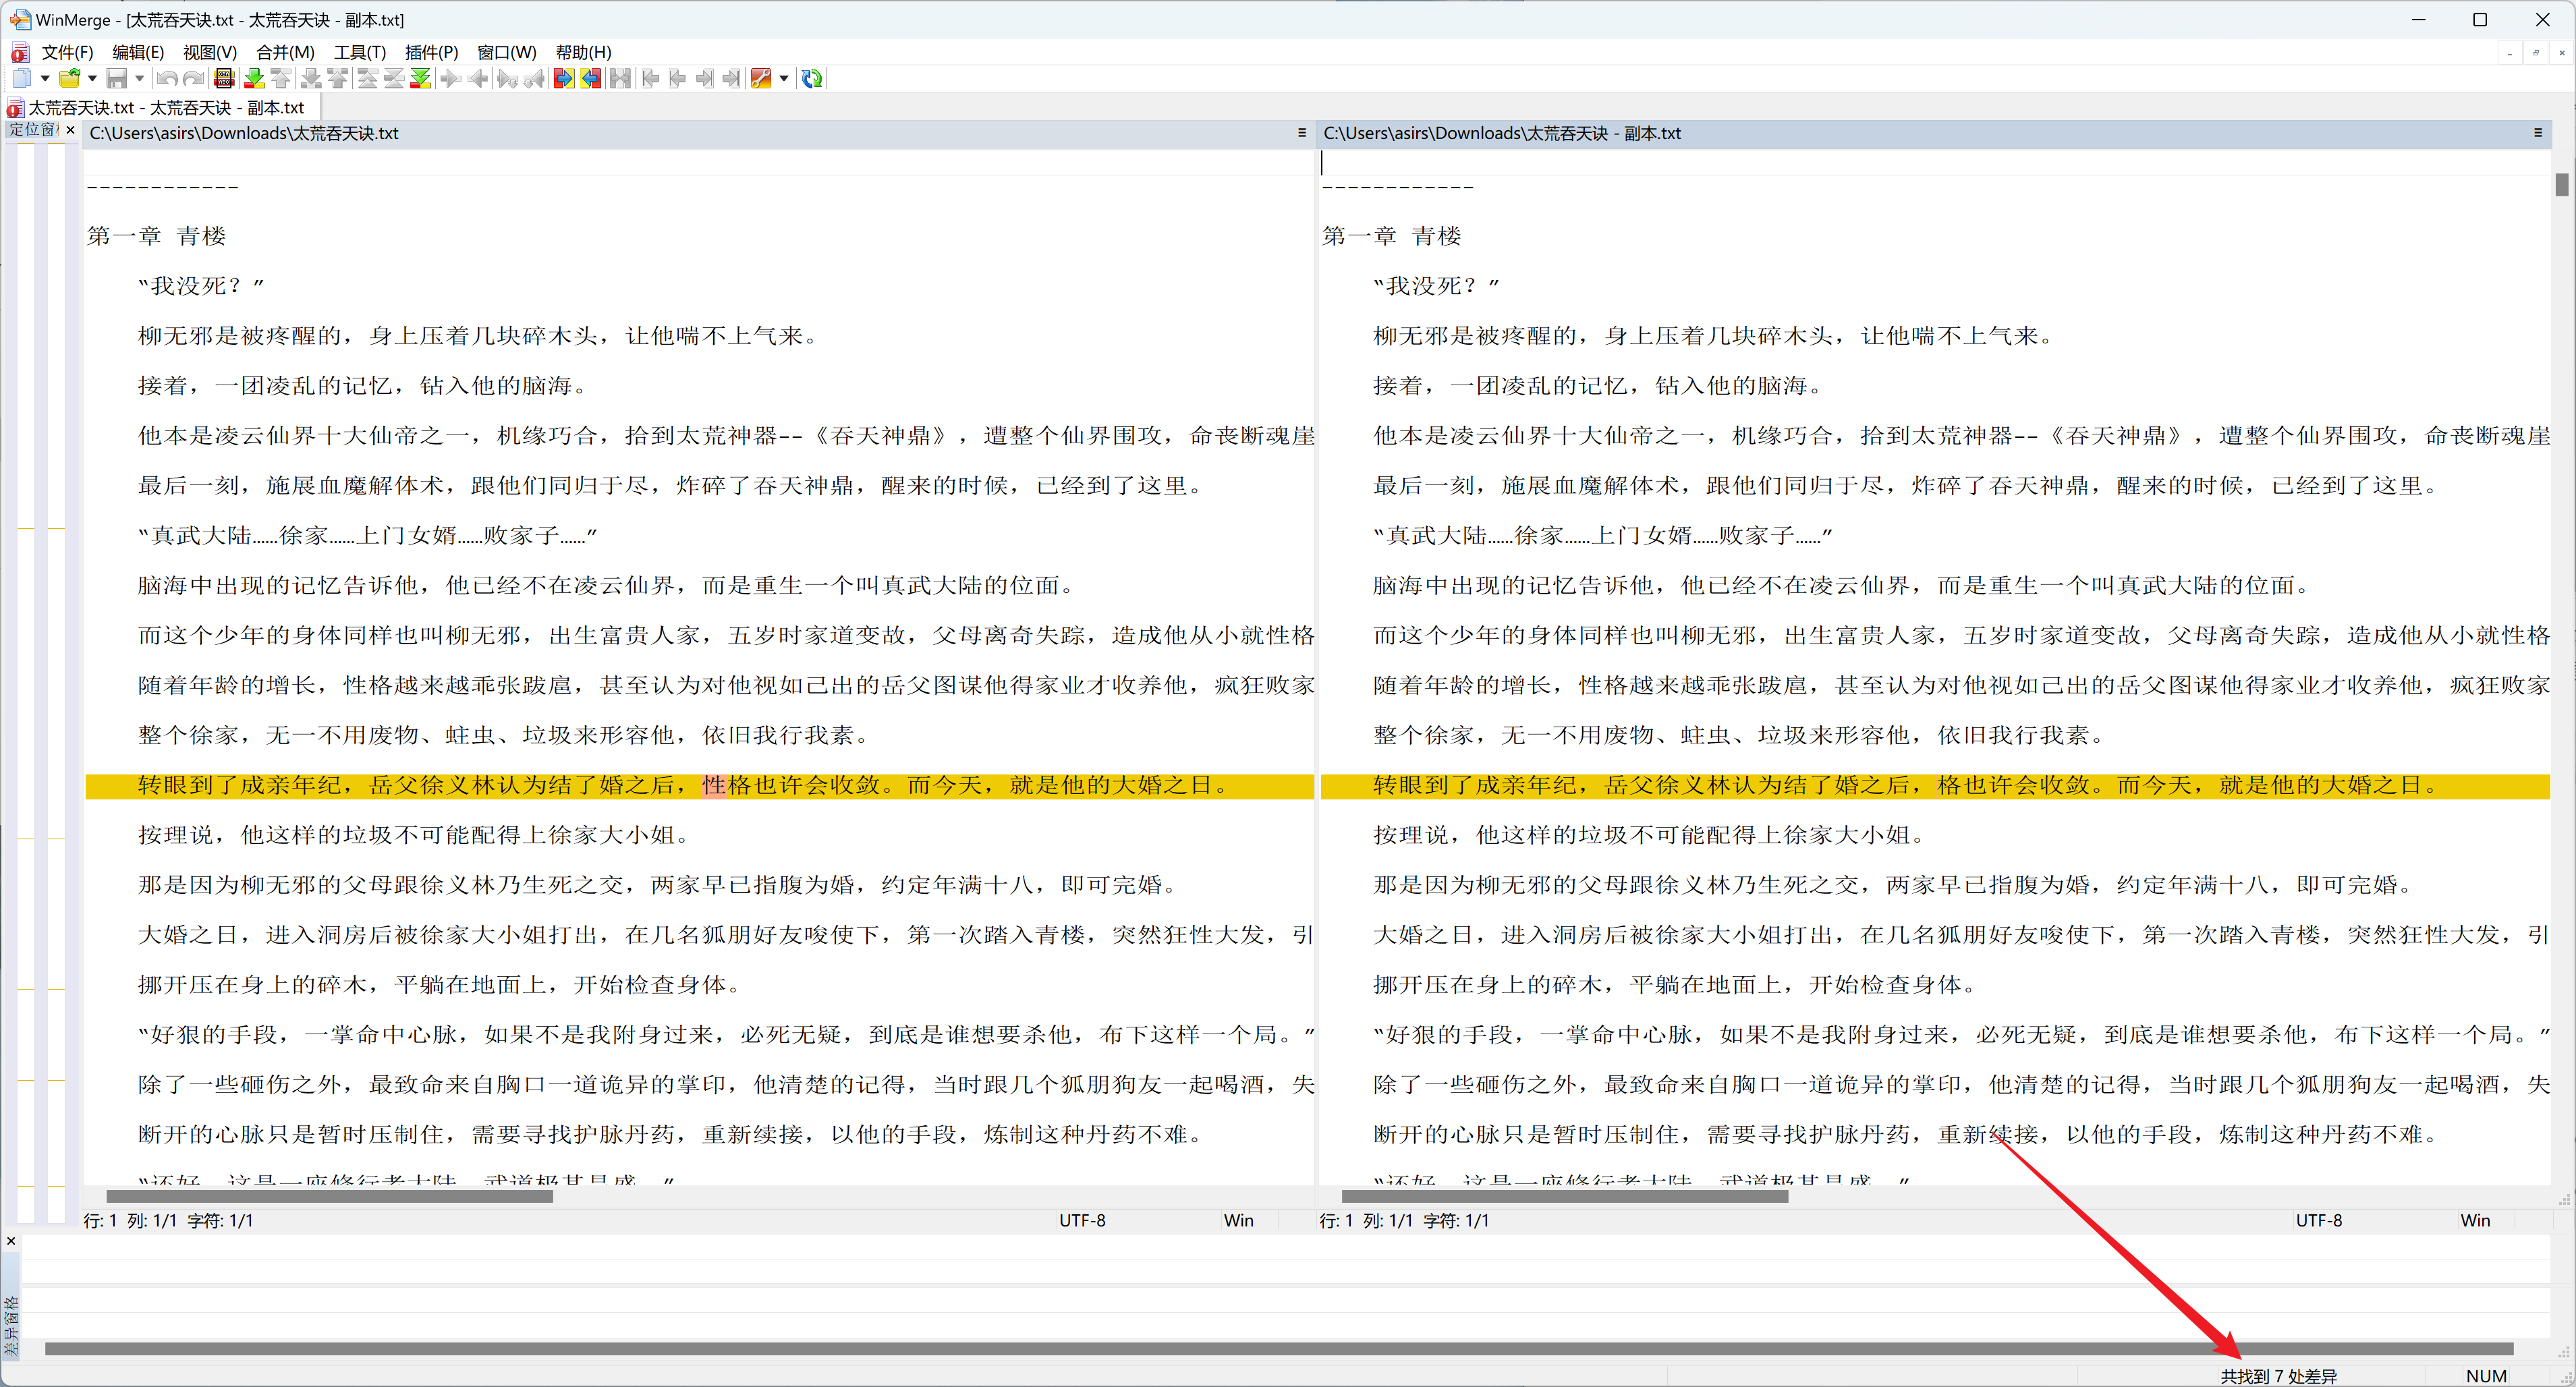Click the diff pane horizontal scrollbar

click(x=1278, y=1349)
